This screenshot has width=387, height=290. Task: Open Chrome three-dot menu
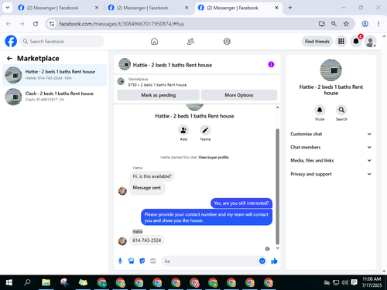[378, 24]
